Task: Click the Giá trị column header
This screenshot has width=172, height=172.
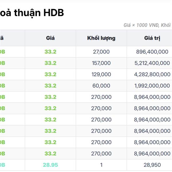Action: [152, 38]
